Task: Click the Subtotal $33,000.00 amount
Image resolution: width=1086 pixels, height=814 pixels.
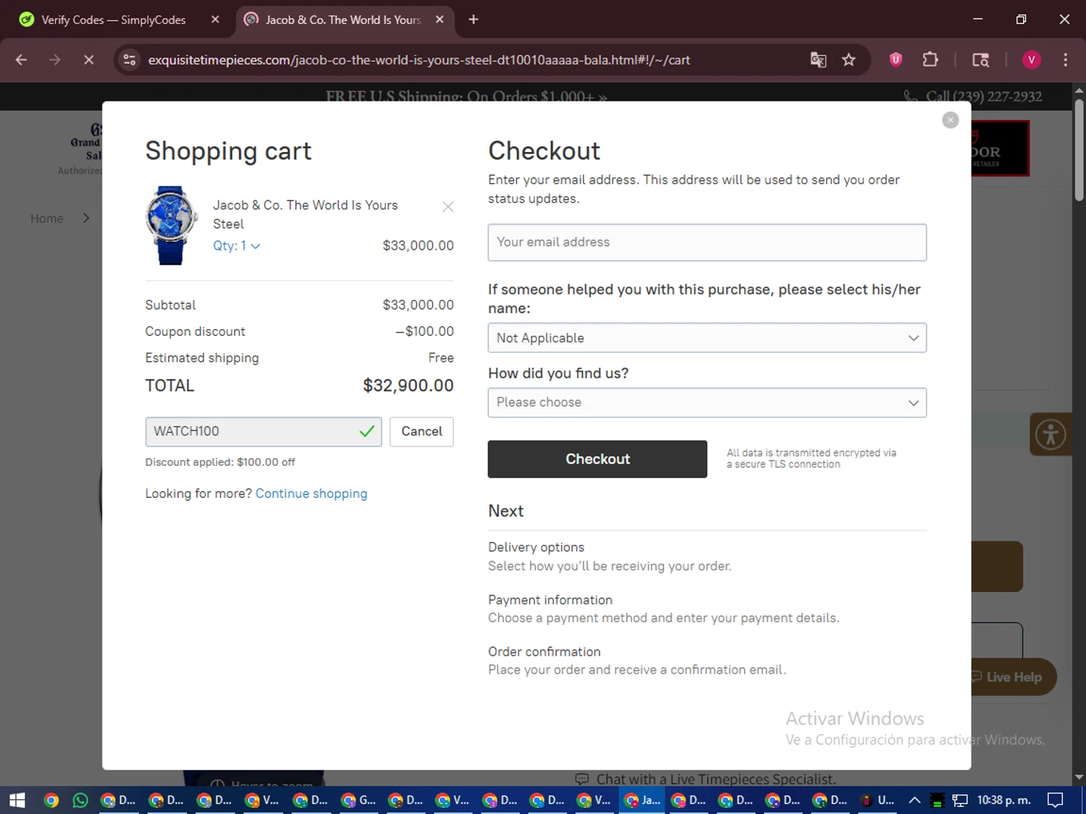Action: tap(418, 305)
